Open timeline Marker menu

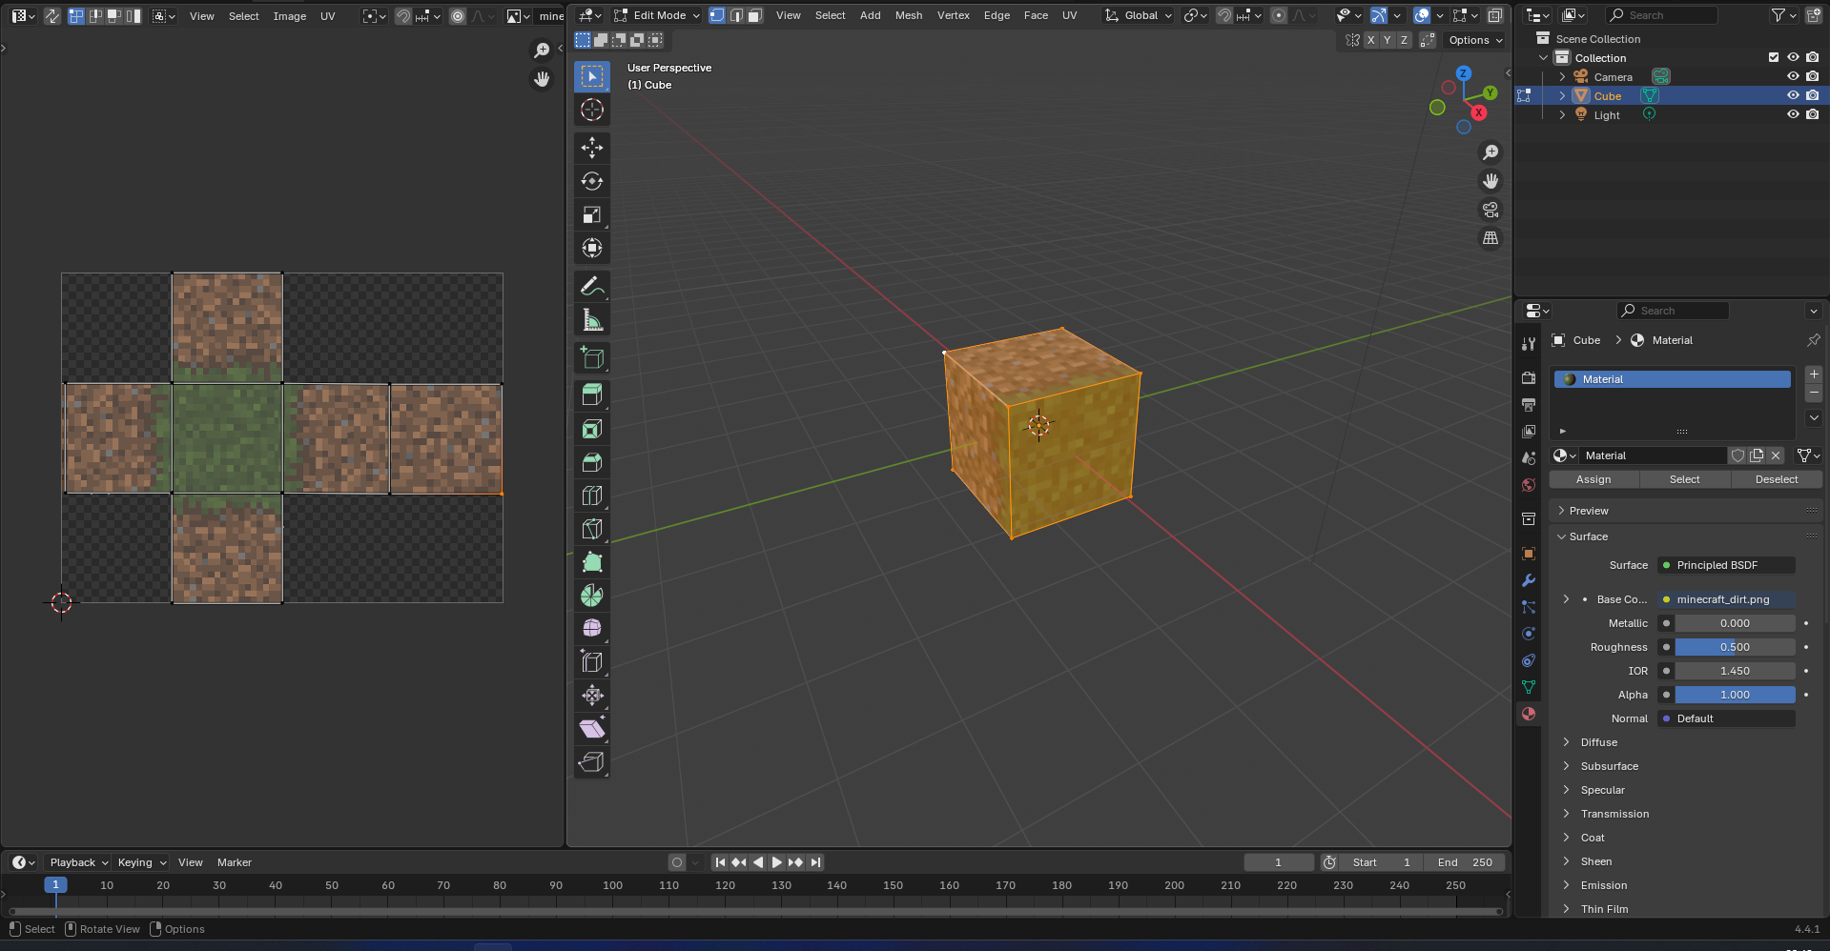pyautogui.click(x=235, y=862)
